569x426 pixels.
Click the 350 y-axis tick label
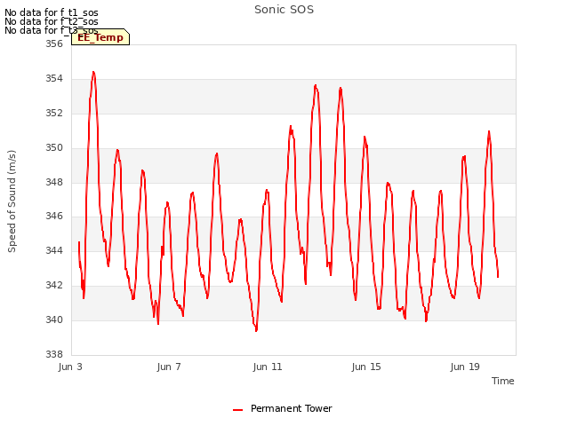[x=54, y=147]
